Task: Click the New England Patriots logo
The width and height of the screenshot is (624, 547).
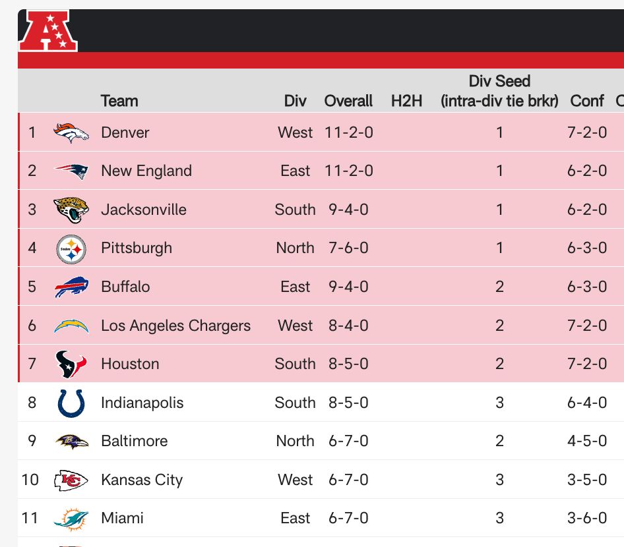Action: point(71,171)
